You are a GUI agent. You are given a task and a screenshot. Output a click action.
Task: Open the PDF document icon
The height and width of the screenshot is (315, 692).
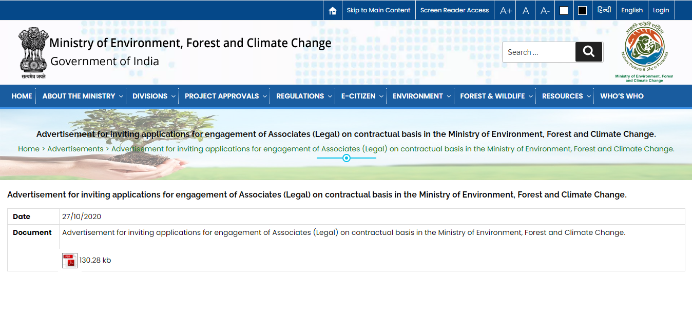point(69,261)
